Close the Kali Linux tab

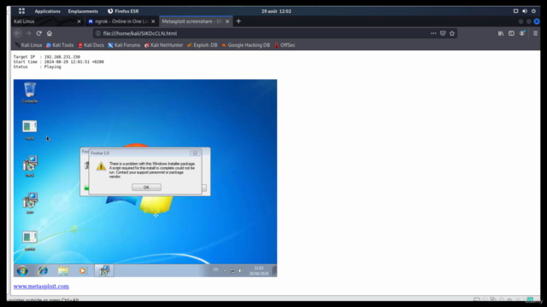(79, 21)
